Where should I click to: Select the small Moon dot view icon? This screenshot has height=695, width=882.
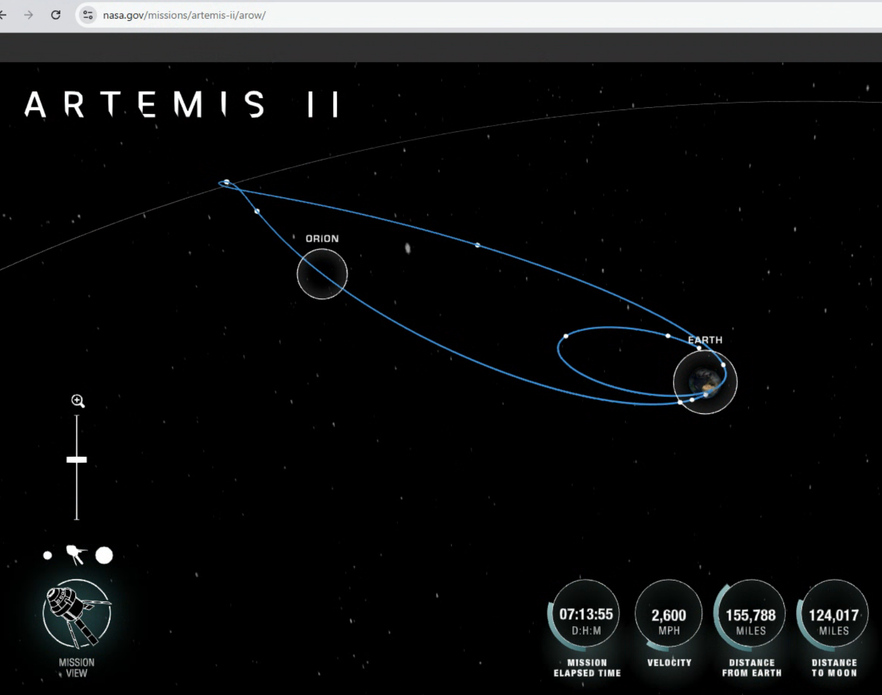[47, 555]
